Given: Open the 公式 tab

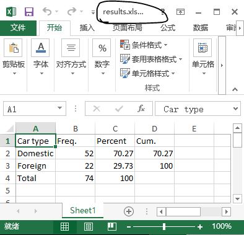Looking at the screenshot, I should (168, 27).
